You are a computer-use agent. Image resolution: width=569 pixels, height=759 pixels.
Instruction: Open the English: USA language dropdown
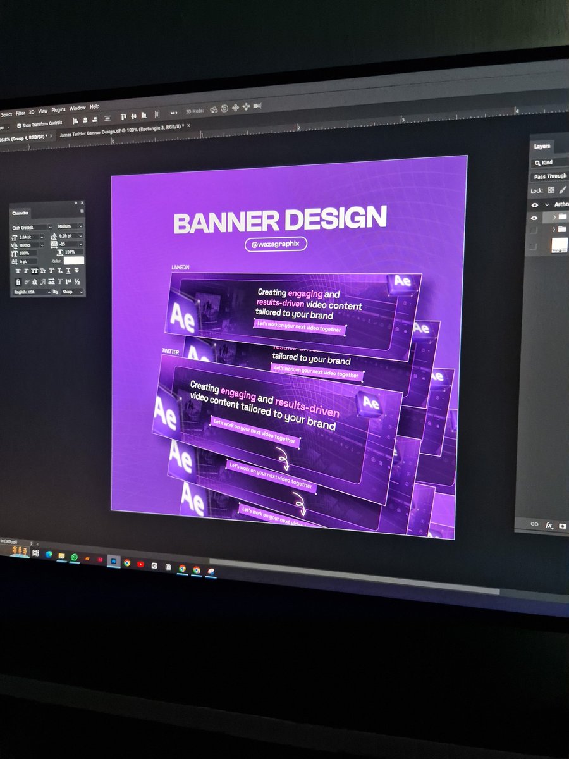coord(32,292)
